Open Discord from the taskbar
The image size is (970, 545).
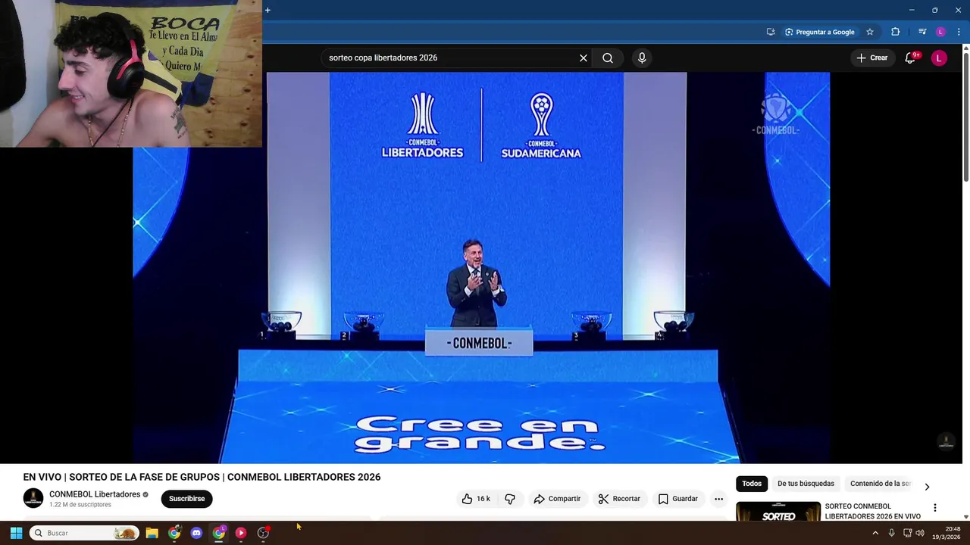(x=196, y=533)
